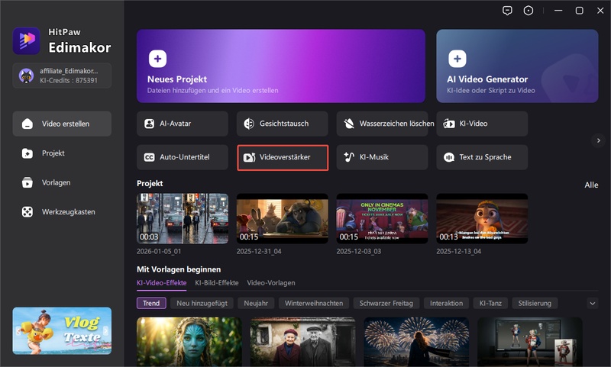Click the feedback message icon in title bar
The height and width of the screenshot is (367, 611).
coord(507,11)
